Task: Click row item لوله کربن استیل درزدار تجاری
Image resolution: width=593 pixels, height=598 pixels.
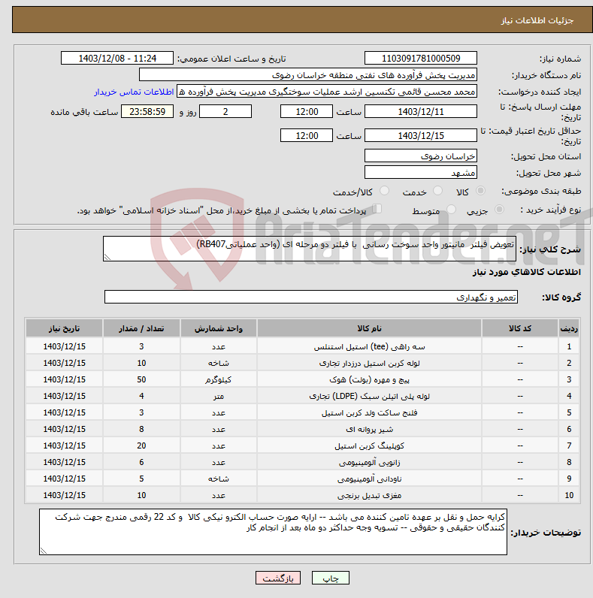Action: 369,363
